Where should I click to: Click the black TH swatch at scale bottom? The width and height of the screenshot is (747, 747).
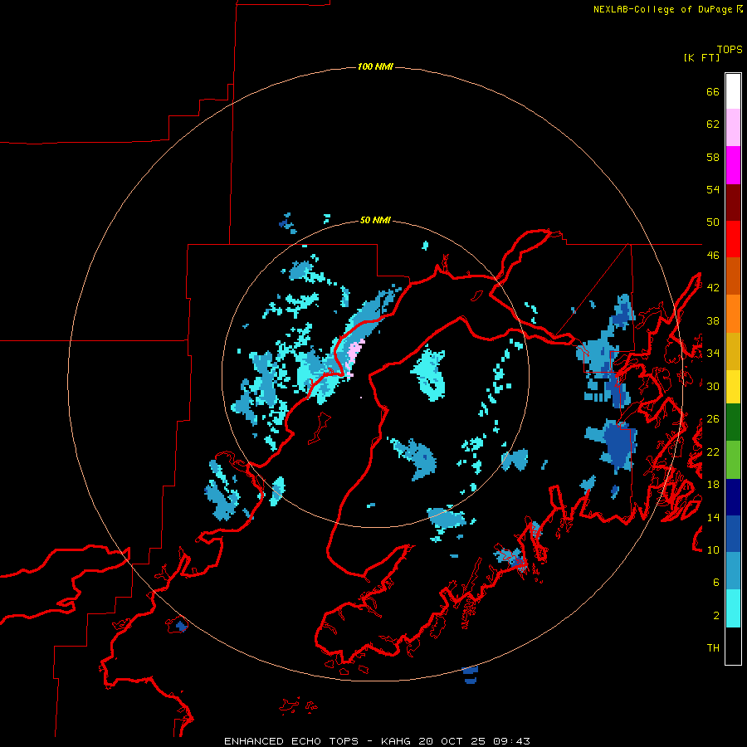733,646
